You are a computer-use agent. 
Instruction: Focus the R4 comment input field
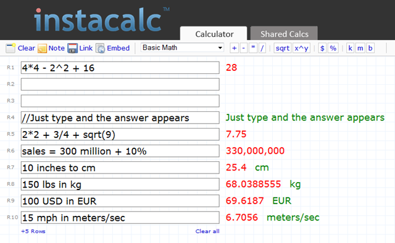pos(120,118)
